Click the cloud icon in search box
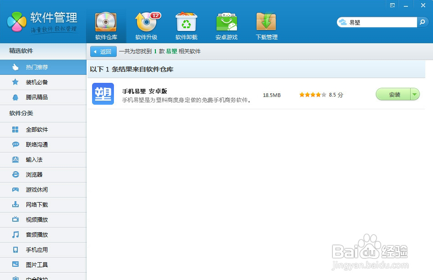The image size is (433, 280). point(343,22)
